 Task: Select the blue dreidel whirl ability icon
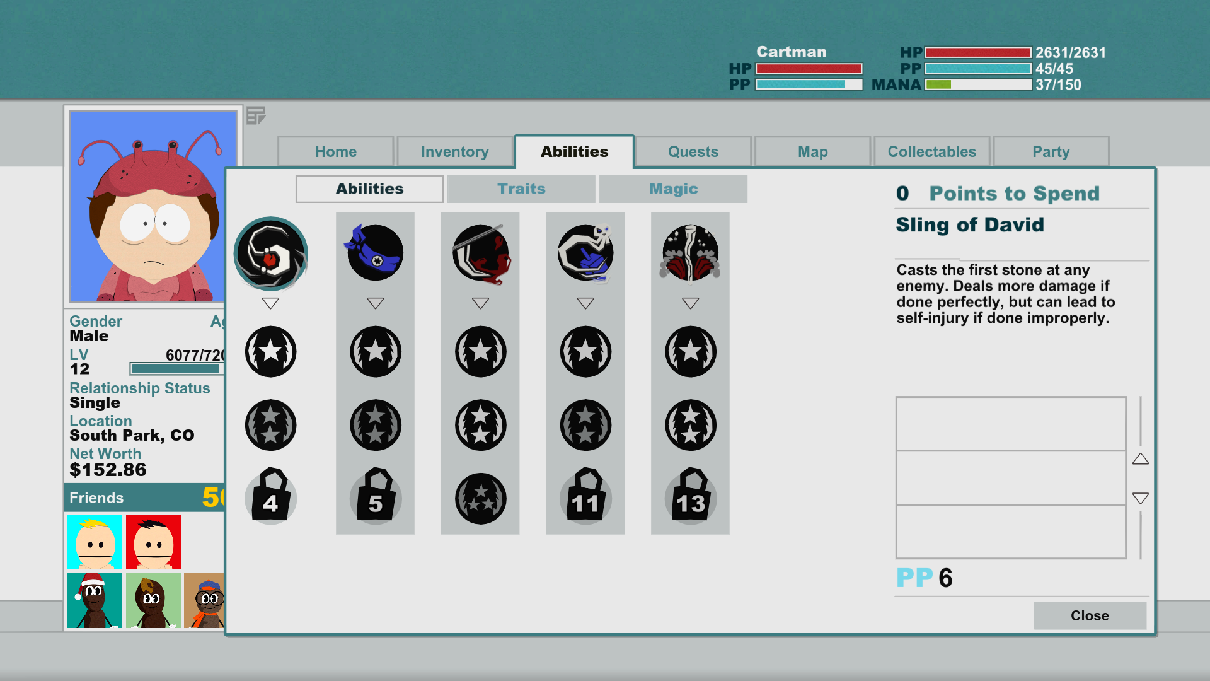coord(585,253)
